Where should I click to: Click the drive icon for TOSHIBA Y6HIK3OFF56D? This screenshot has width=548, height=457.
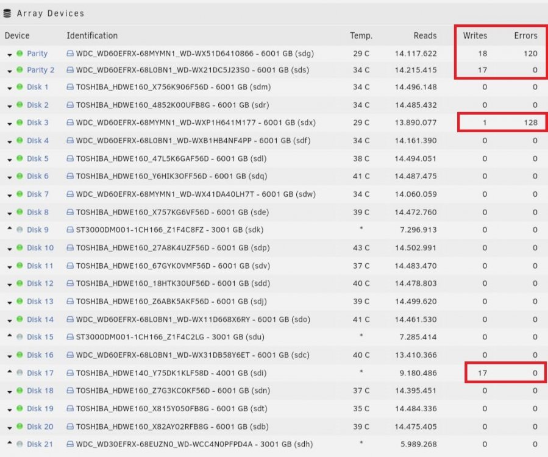(x=70, y=176)
